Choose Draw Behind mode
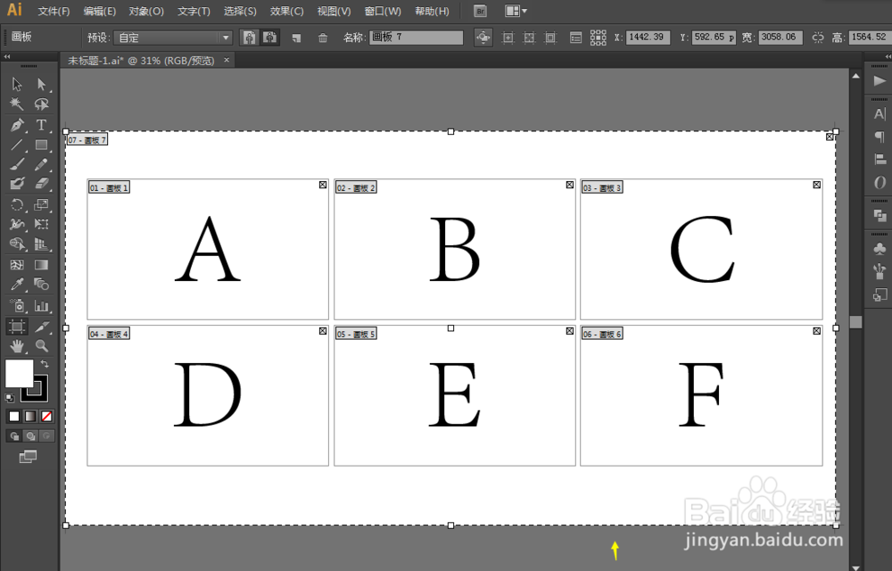The height and width of the screenshot is (571, 892). click(x=30, y=436)
